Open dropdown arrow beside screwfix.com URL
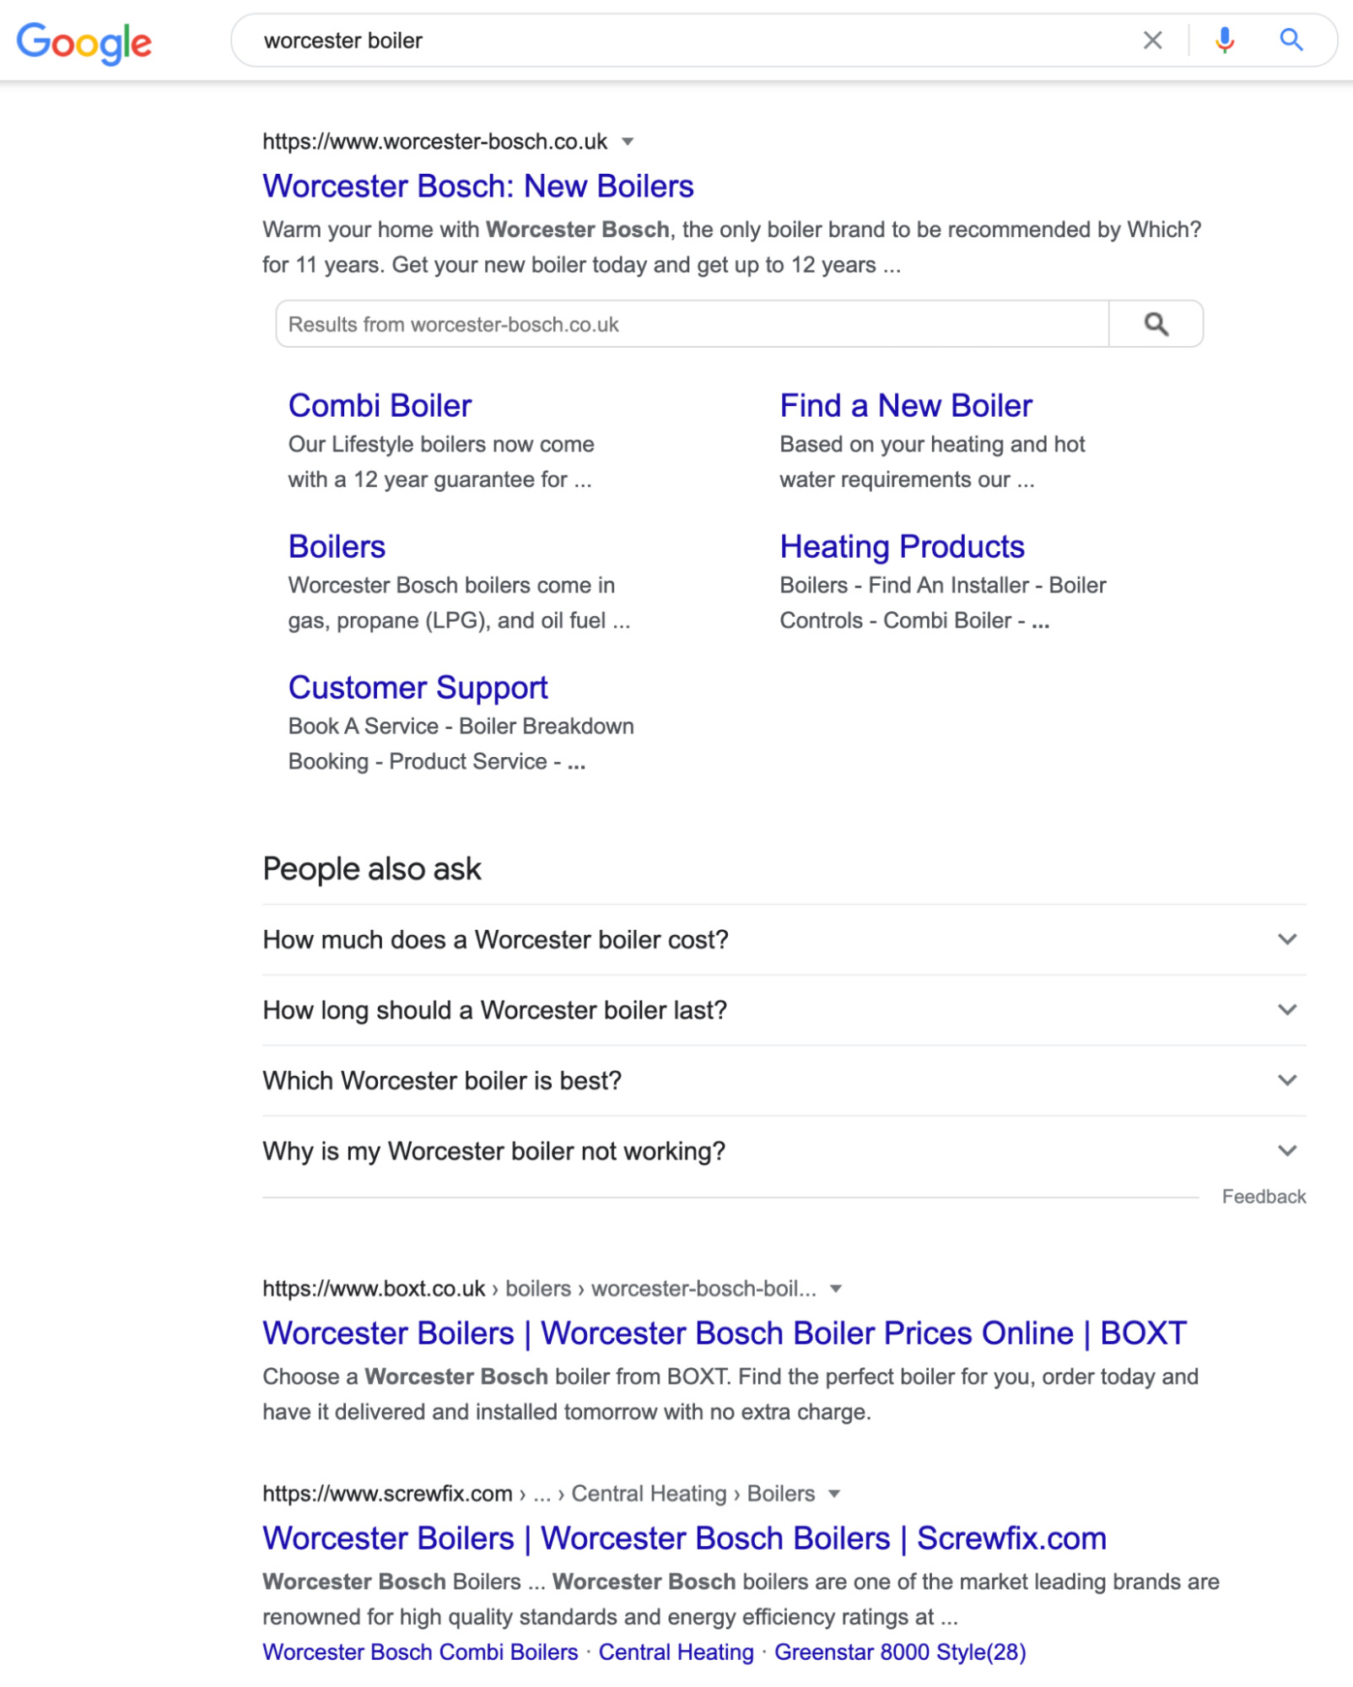The height and width of the screenshot is (1687, 1353). pos(834,1494)
